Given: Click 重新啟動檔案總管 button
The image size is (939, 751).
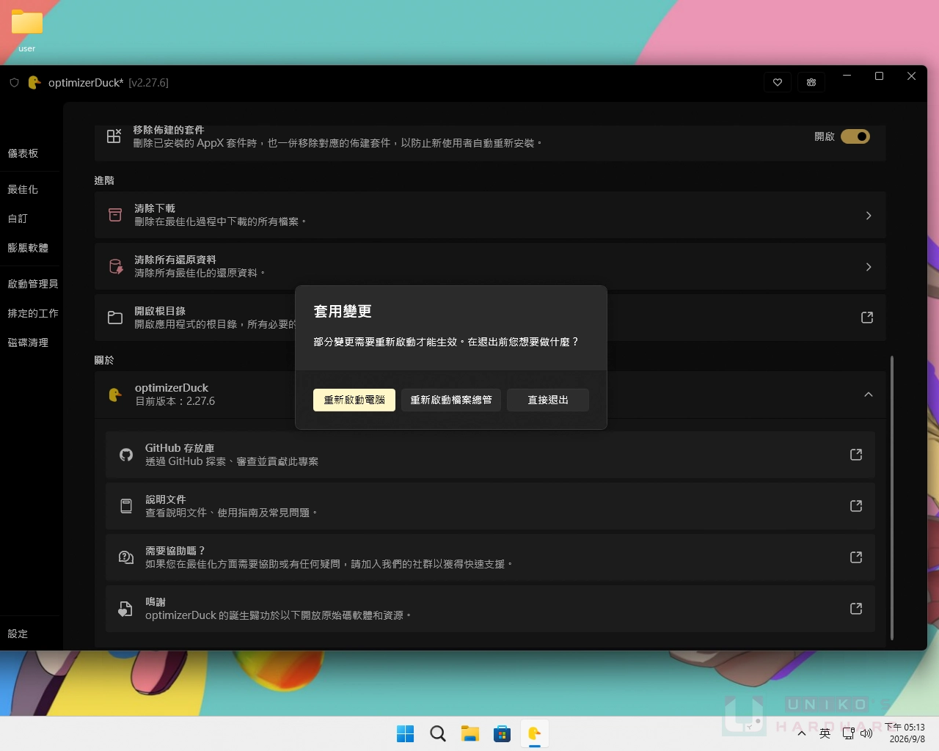Looking at the screenshot, I should 451,400.
